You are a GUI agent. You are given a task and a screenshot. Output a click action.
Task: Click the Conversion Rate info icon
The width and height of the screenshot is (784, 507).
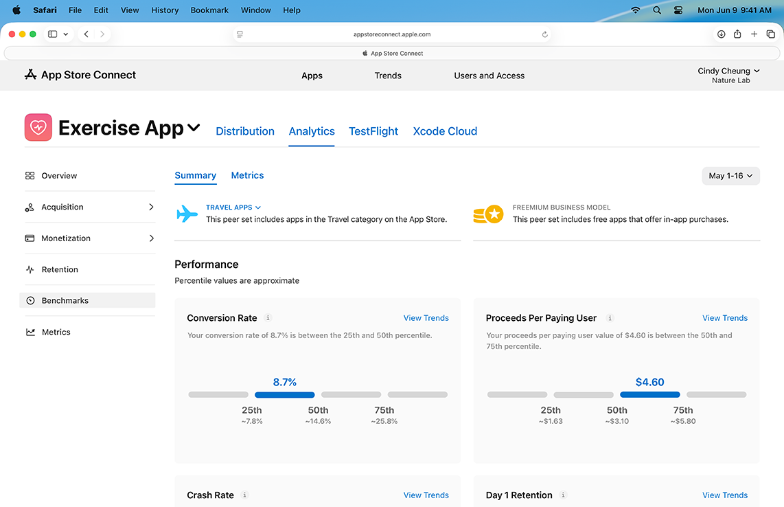click(268, 318)
